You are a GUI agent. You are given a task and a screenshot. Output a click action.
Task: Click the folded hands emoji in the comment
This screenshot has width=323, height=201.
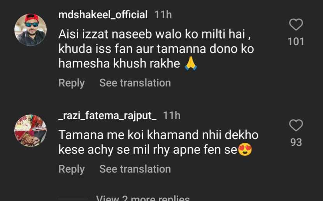click(x=191, y=64)
